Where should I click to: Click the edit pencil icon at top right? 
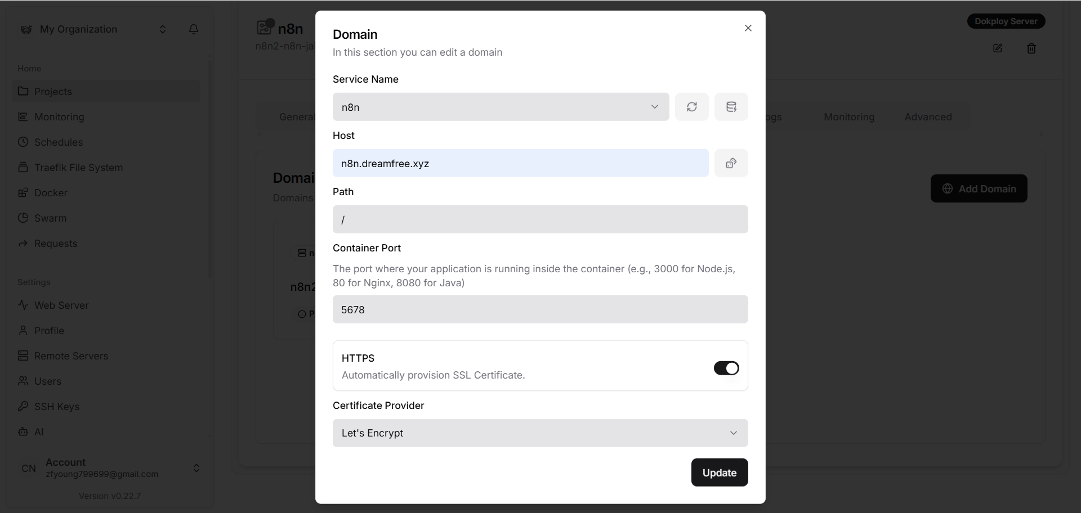point(997,48)
